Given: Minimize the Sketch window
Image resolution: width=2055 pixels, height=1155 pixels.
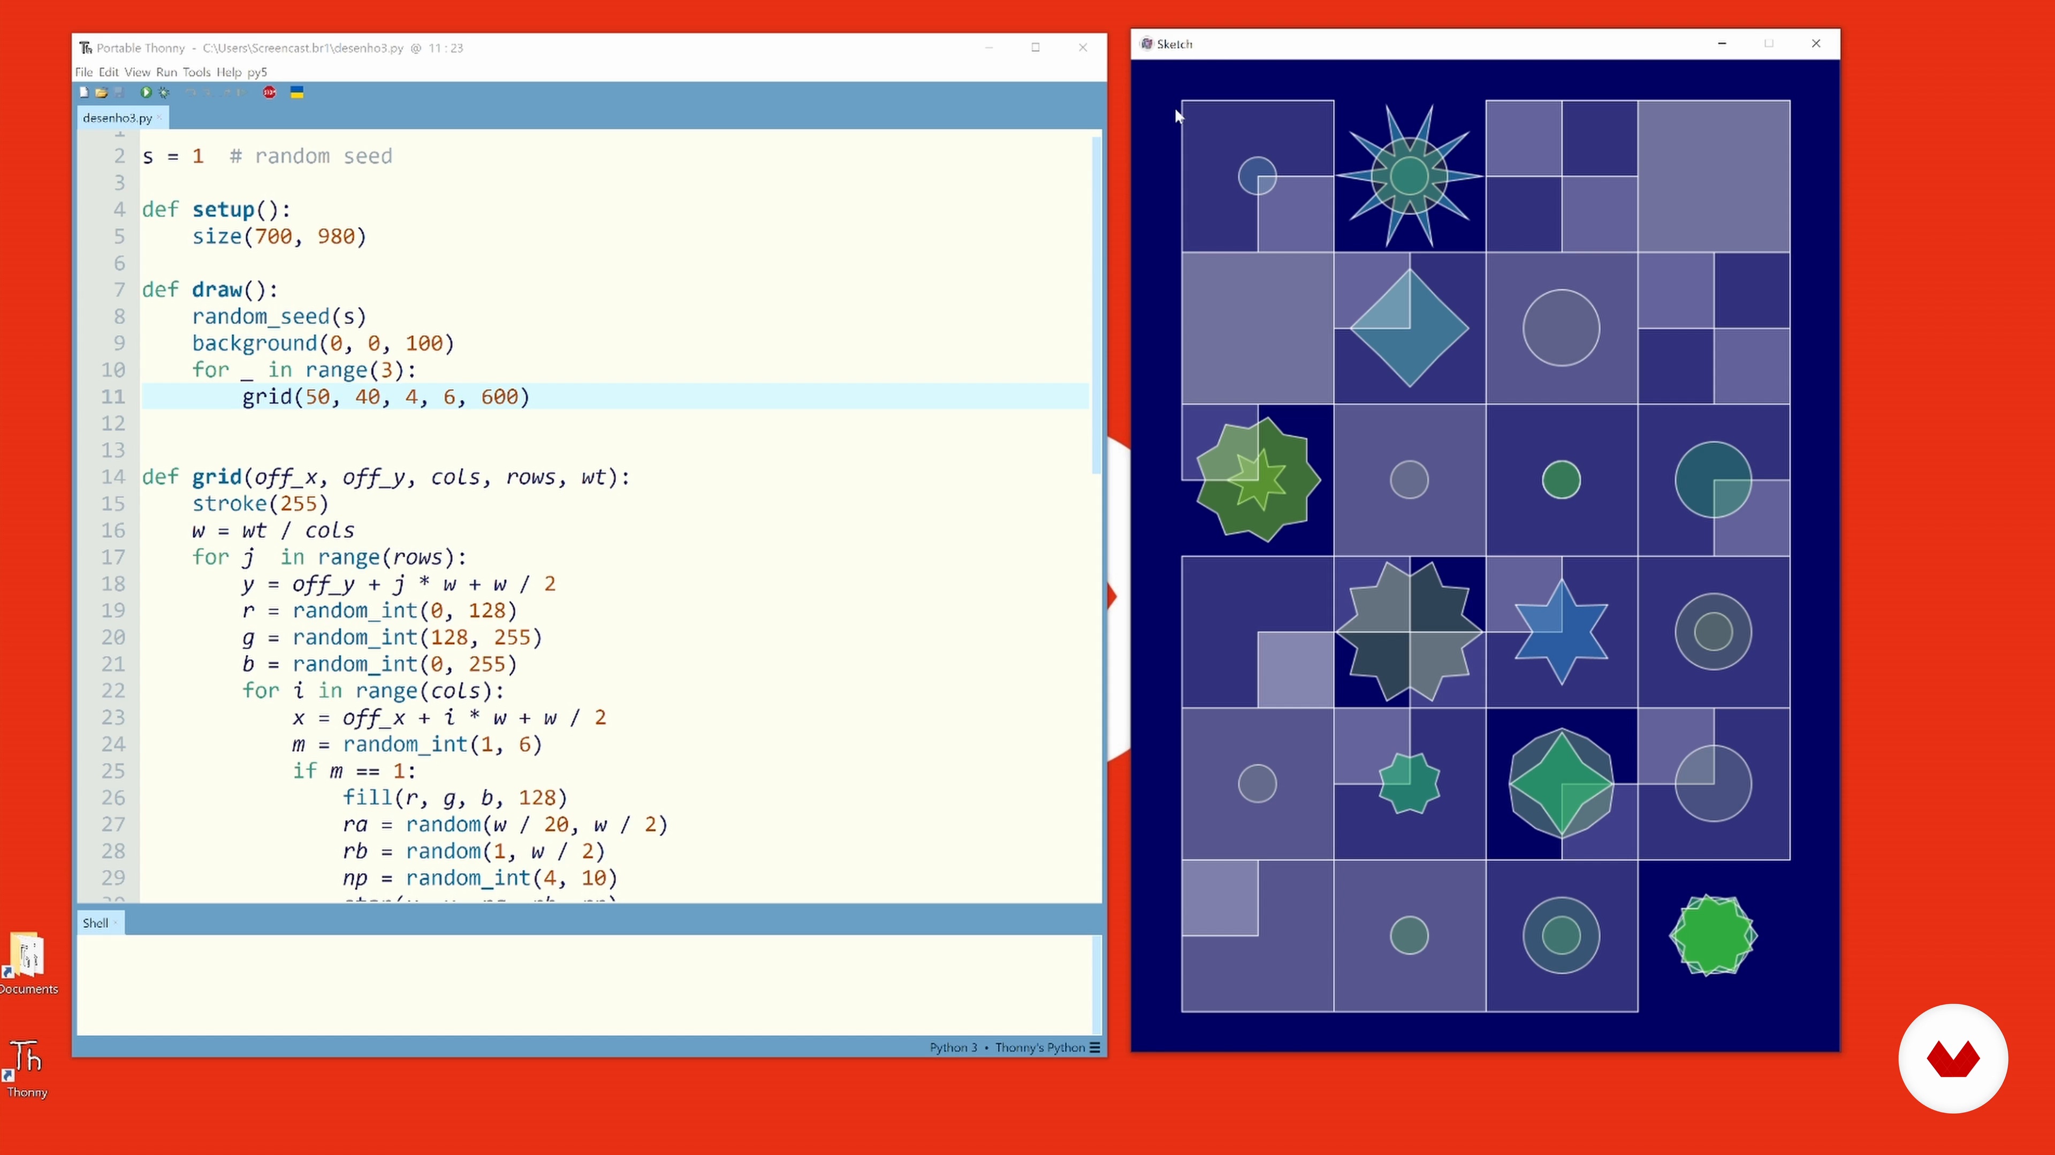Looking at the screenshot, I should coord(1722,44).
